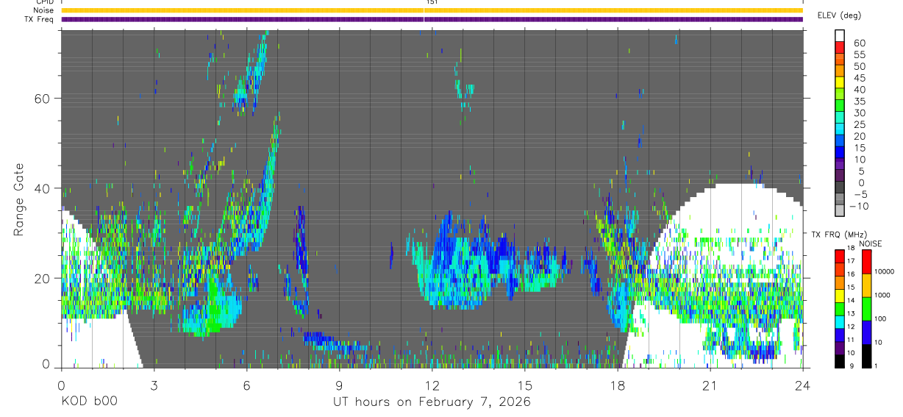Click the blue swatch of the NOISE colorbar
Viewport: 903px width, 417px height.
(865, 332)
